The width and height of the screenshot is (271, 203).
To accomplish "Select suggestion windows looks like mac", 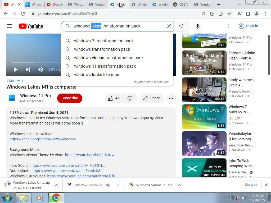I will pyautogui.click(x=117, y=75).
